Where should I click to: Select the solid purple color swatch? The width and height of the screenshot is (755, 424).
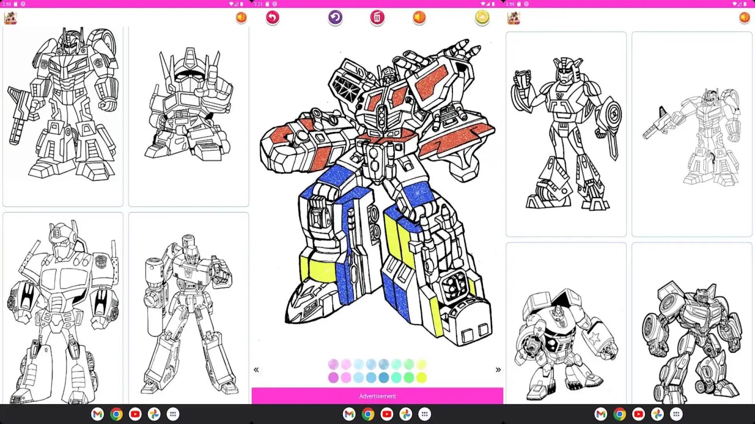[x=333, y=378]
